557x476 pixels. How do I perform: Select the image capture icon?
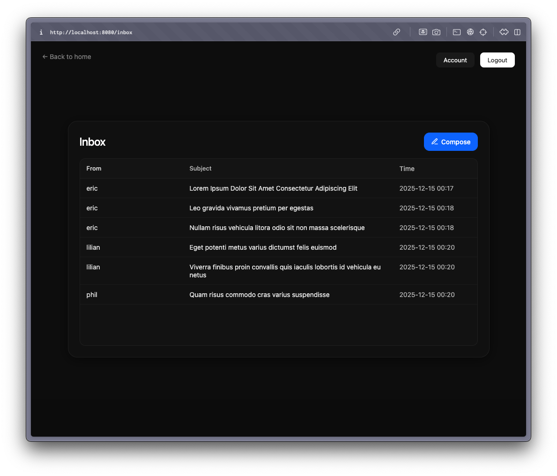423,32
